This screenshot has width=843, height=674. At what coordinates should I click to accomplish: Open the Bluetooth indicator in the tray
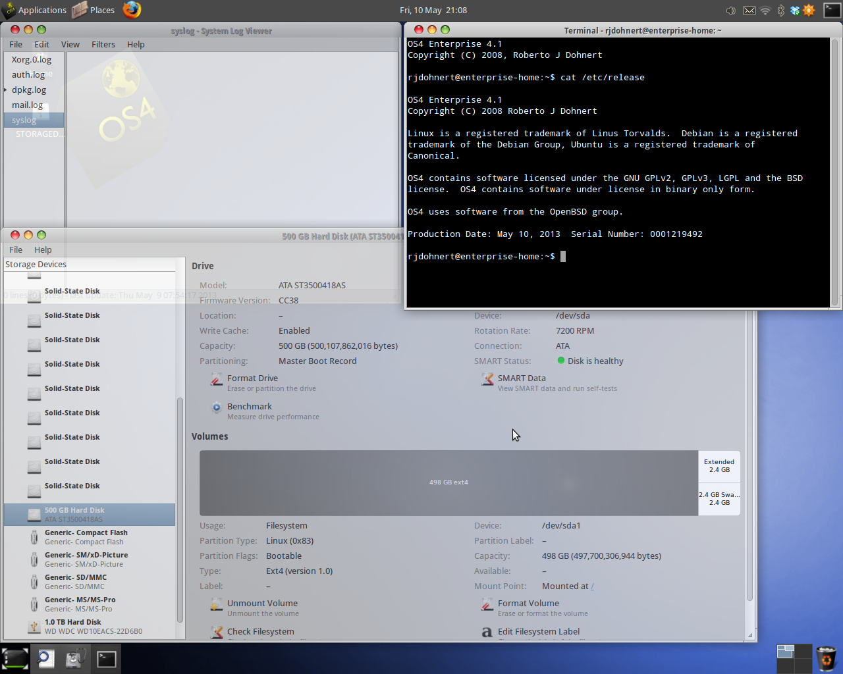click(x=781, y=11)
